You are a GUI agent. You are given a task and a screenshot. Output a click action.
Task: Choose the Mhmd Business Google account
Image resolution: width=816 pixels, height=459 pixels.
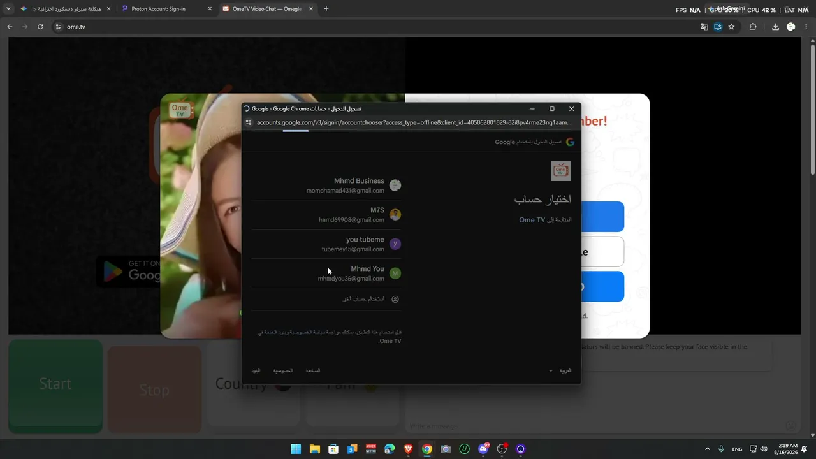click(326, 186)
